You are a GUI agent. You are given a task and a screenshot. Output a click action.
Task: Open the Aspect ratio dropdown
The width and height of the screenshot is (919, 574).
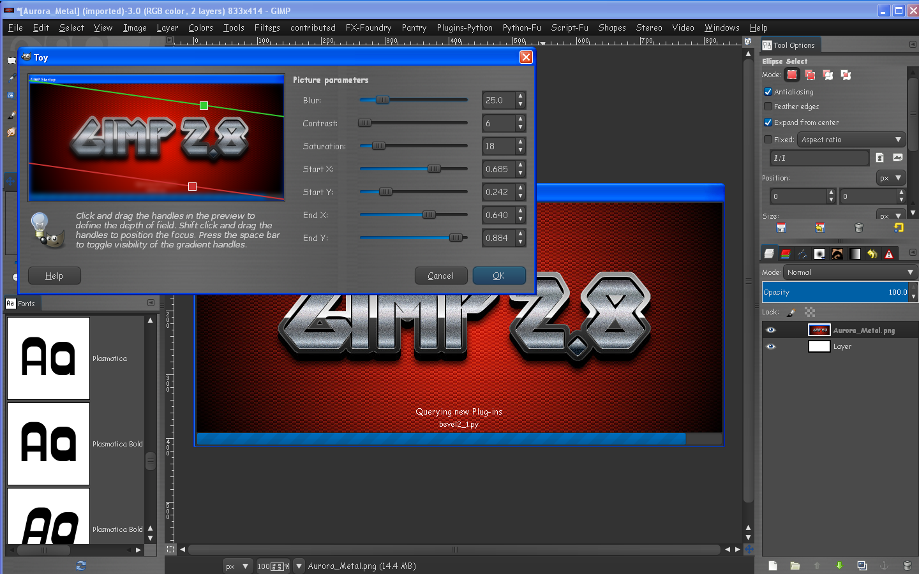pyautogui.click(x=851, y=140)
